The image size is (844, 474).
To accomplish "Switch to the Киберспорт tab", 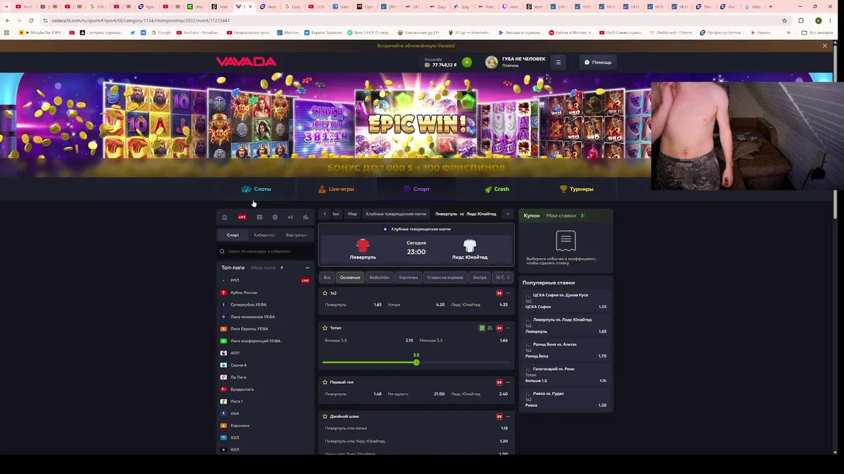I will click(x=264, y=235).
